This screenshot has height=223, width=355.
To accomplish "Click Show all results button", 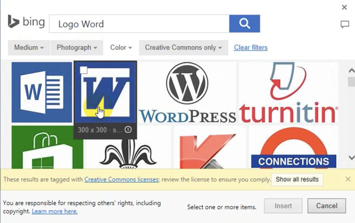I will pyautogui.click(x=297, y=179).
